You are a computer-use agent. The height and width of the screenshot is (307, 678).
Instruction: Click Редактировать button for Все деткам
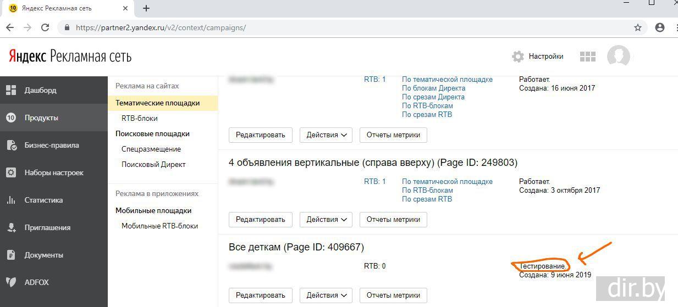260,295
